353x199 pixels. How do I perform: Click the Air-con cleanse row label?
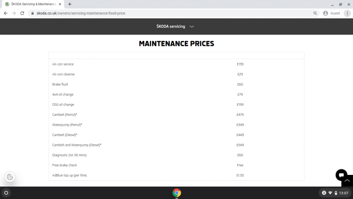tap(63, 74)
